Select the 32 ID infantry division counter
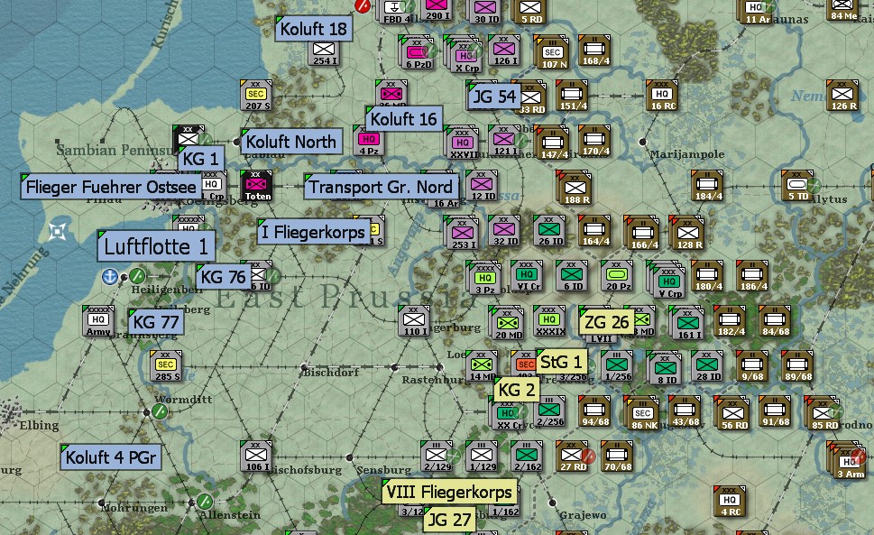 [x=504, y=231]
